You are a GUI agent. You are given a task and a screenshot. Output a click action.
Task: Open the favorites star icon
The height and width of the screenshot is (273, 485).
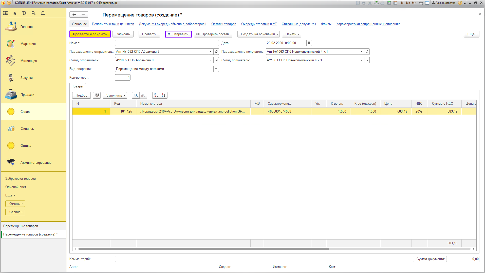click(x=15, y=13)
